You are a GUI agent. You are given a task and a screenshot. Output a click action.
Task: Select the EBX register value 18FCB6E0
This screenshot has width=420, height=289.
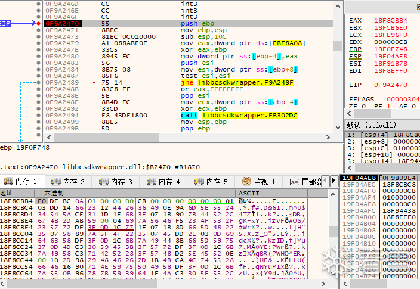point(391,28)
